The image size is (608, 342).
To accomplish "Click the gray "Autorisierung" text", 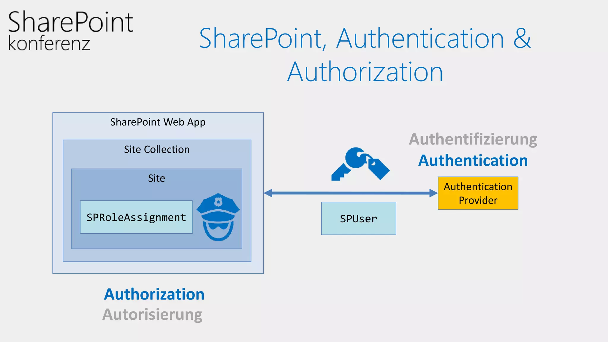I will click(152, 314).
